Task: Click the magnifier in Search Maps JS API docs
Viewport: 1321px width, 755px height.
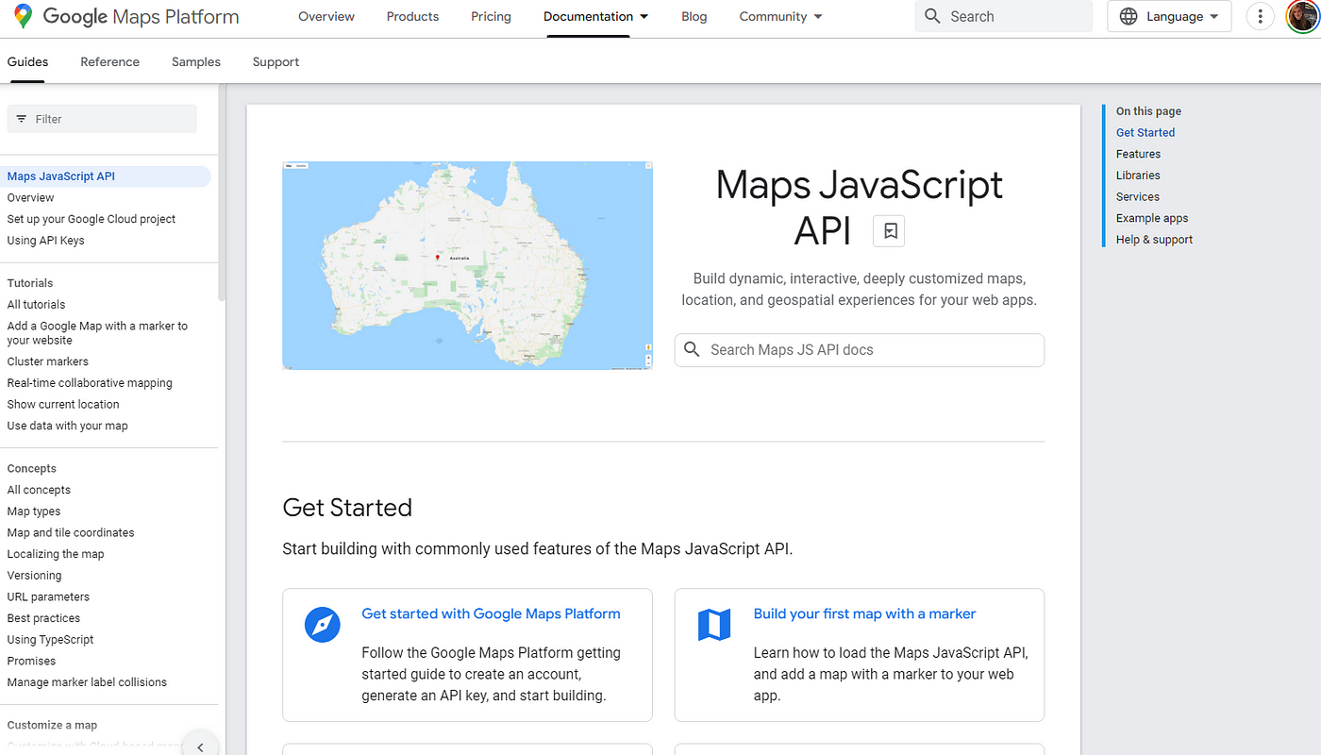Action: tap(692, 349)
